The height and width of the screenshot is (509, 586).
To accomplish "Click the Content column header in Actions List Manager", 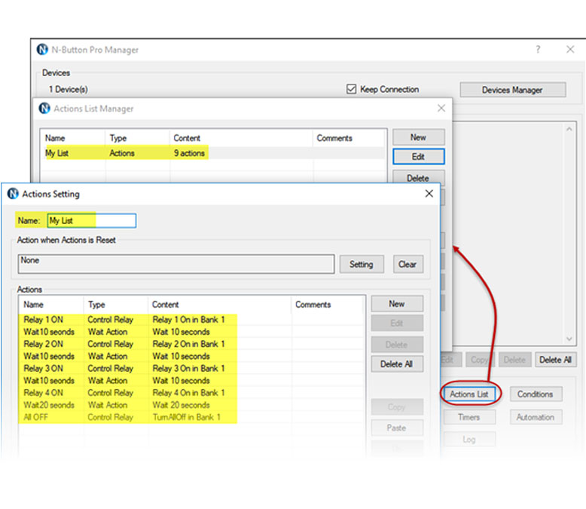I will pyautogui.click(x=241, y=138).
